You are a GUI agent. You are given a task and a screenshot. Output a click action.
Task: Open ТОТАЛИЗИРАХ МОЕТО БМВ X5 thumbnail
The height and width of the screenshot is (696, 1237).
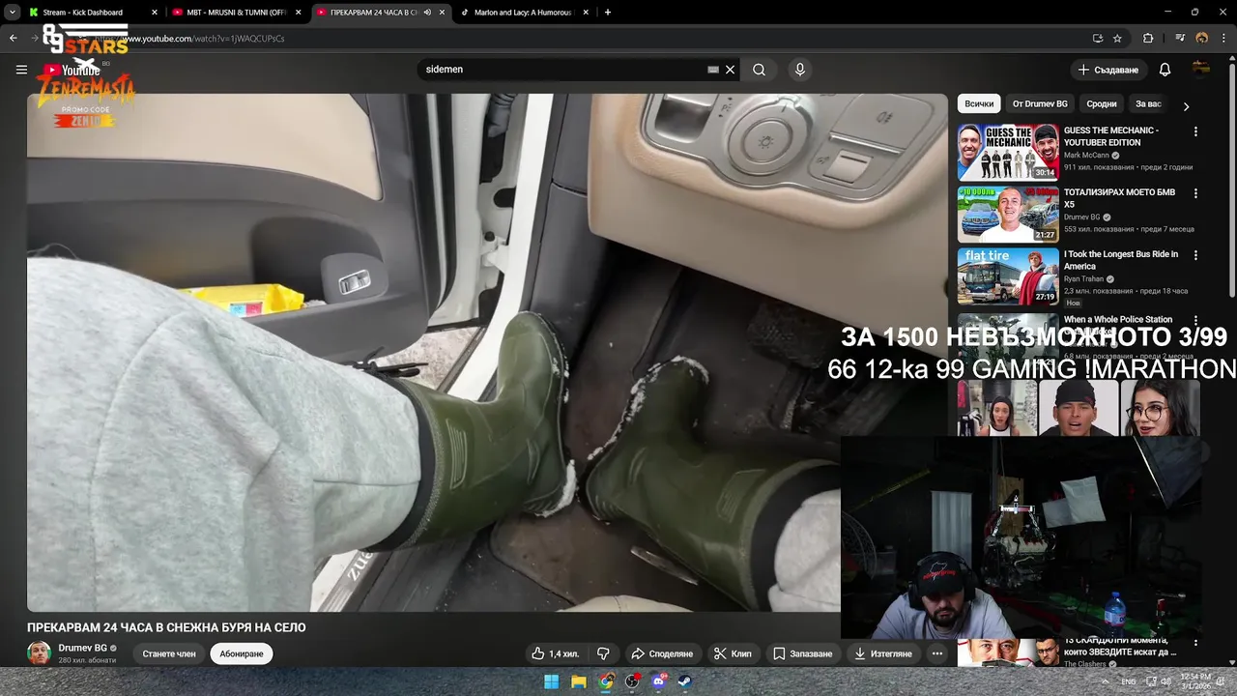tap(1008, 214)
